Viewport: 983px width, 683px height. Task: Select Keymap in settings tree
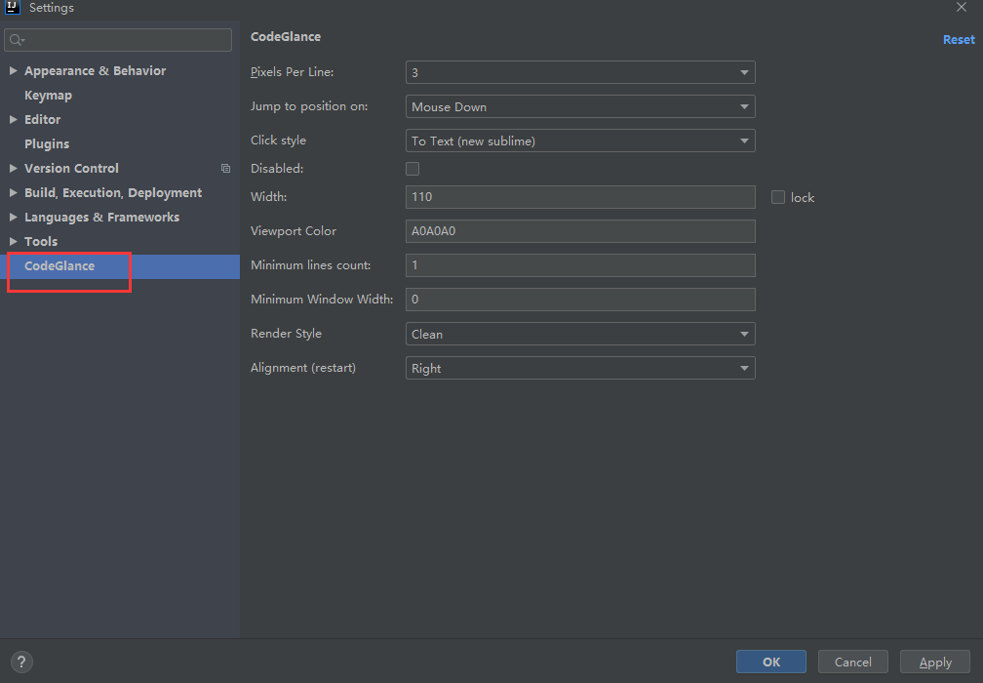tap(49, 96)
